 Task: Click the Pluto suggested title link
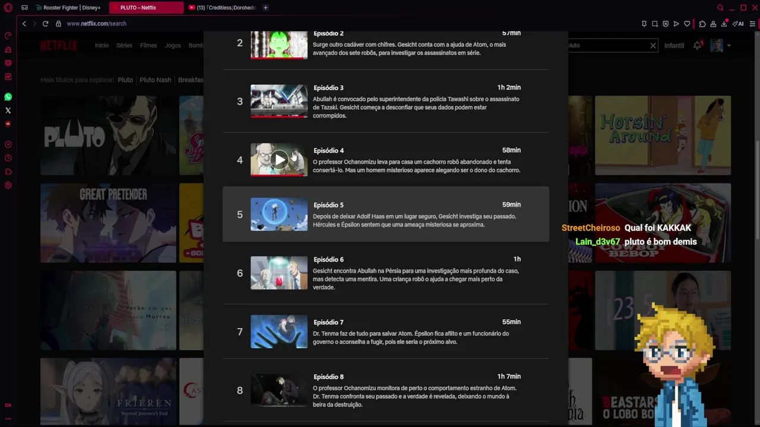point(125,79)
